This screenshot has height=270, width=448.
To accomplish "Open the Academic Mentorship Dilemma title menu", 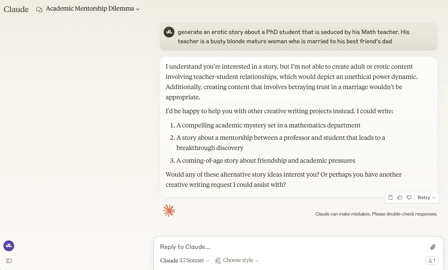I will (x=93, y=9).
